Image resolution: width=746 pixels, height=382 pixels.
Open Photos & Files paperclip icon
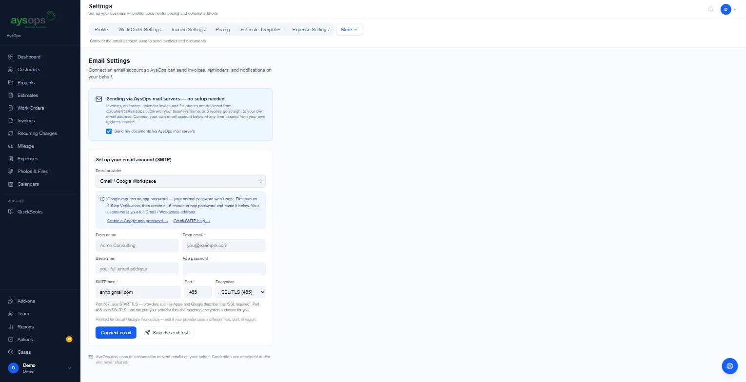[11, 172]
